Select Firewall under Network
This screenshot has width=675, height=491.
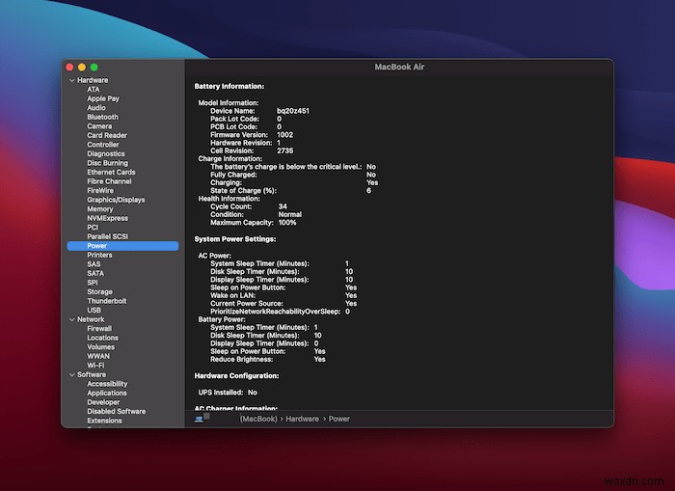point(99,328)
